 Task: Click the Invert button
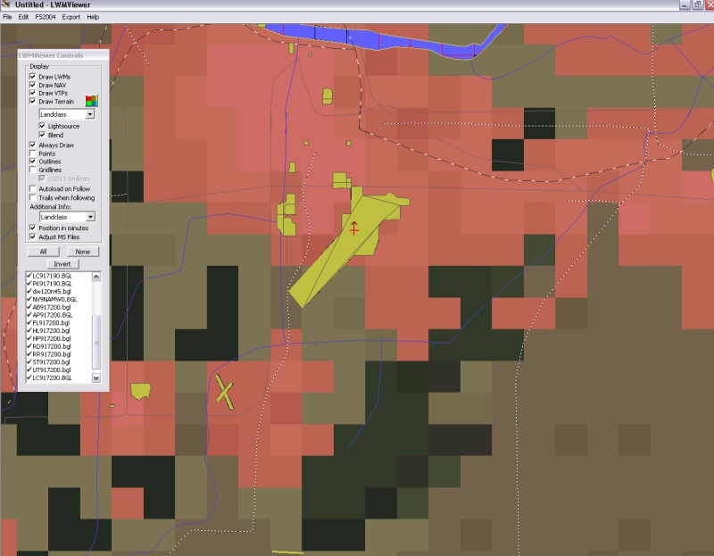coord(62,264)
